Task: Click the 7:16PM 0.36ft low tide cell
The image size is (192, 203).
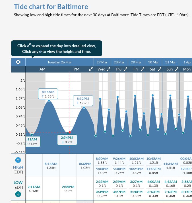Action: pyautogui.click(x=170, y=194)
